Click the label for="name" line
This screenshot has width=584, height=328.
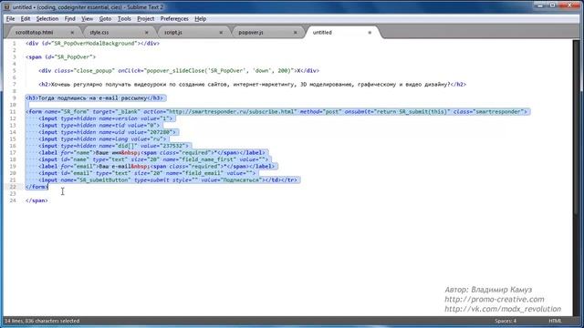click(x=152, y=152)
